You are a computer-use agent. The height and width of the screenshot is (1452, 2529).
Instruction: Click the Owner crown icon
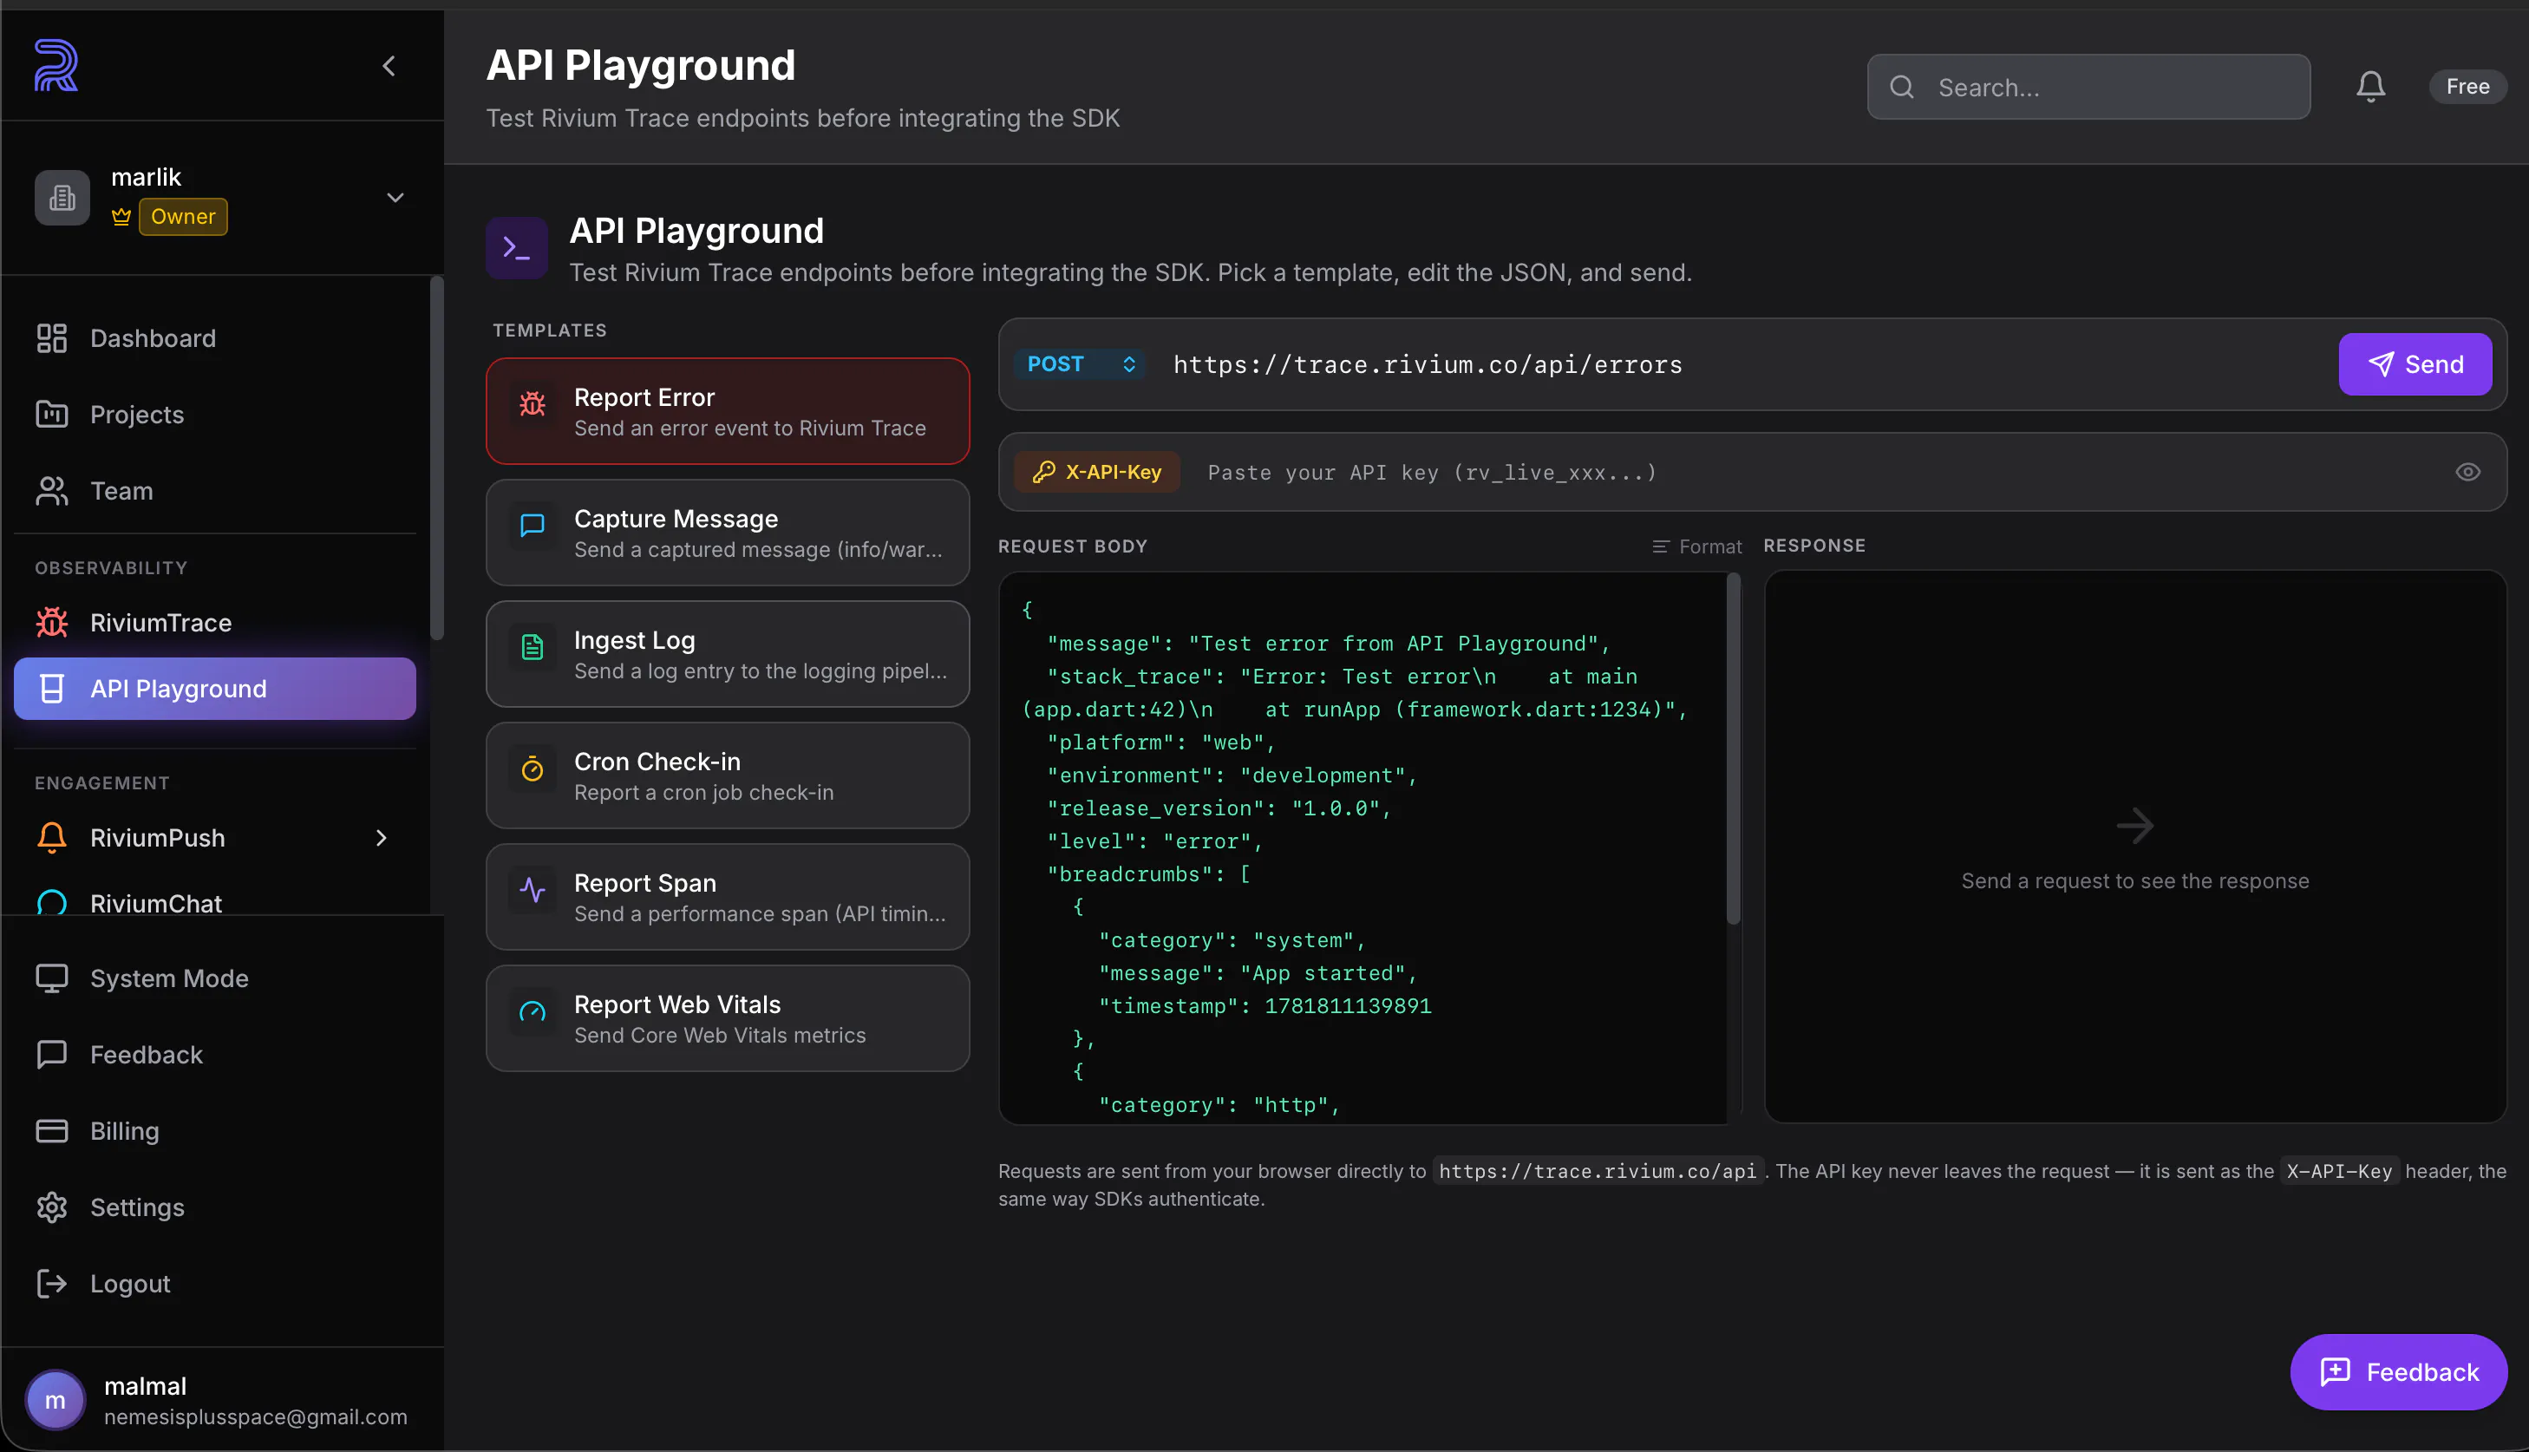click(x=121, y=216)
